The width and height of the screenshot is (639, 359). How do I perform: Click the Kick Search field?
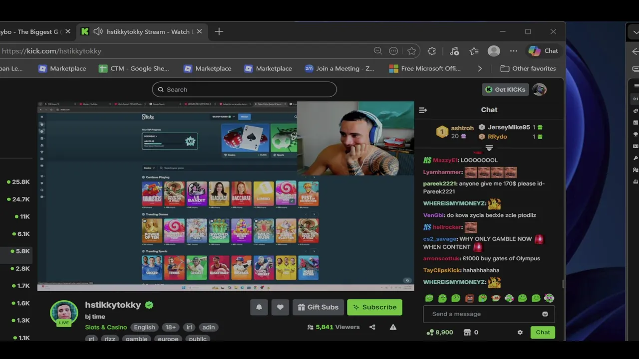click(x=244, y=89)
